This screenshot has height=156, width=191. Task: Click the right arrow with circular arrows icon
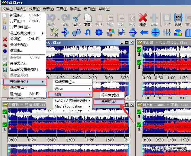(x=133, y=32)
